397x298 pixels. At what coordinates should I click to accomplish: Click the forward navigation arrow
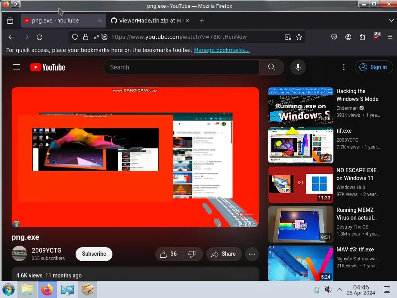26,37
